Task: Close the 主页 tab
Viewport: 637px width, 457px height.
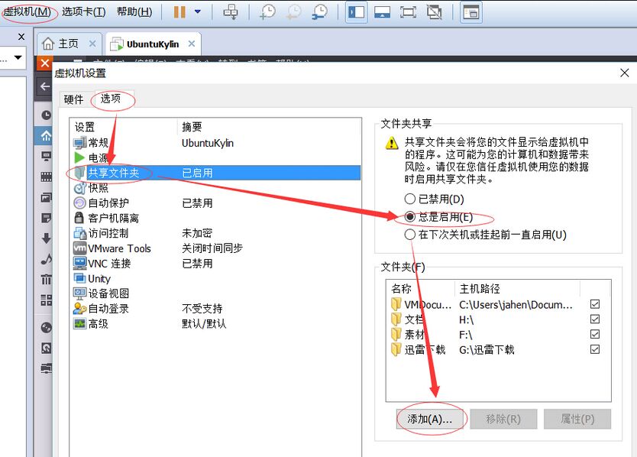Action: point(92,44)
